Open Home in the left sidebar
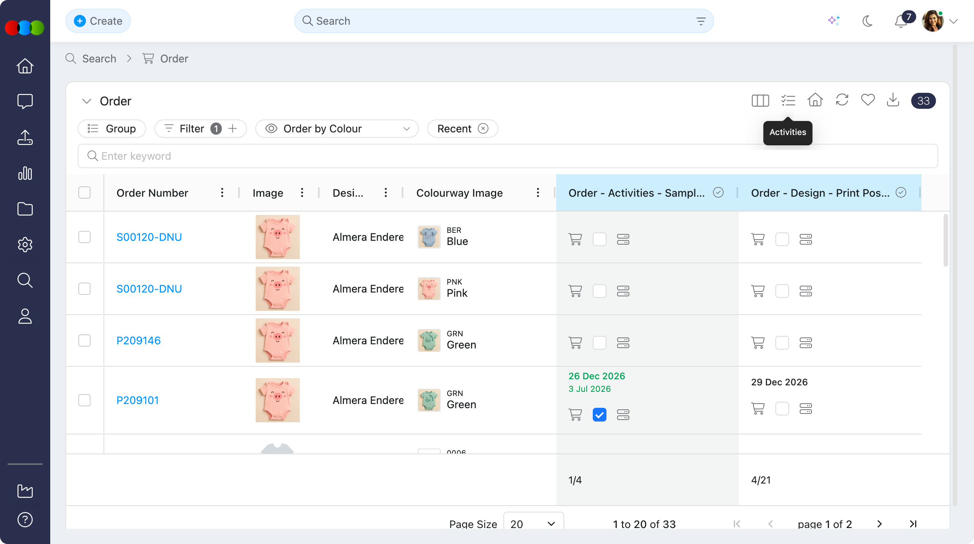The width and height of the screenshot is (974, 544). 25,66
